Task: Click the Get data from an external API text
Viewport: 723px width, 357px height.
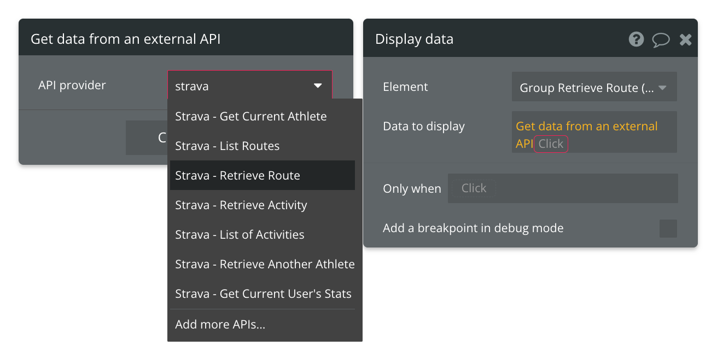Action: (x=587, y=126)
